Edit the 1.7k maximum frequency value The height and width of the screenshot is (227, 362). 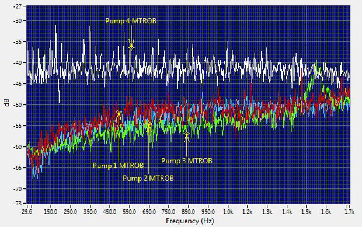pos(350,212)
